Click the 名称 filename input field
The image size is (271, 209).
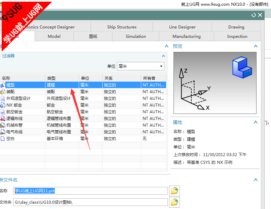point(90,191)
